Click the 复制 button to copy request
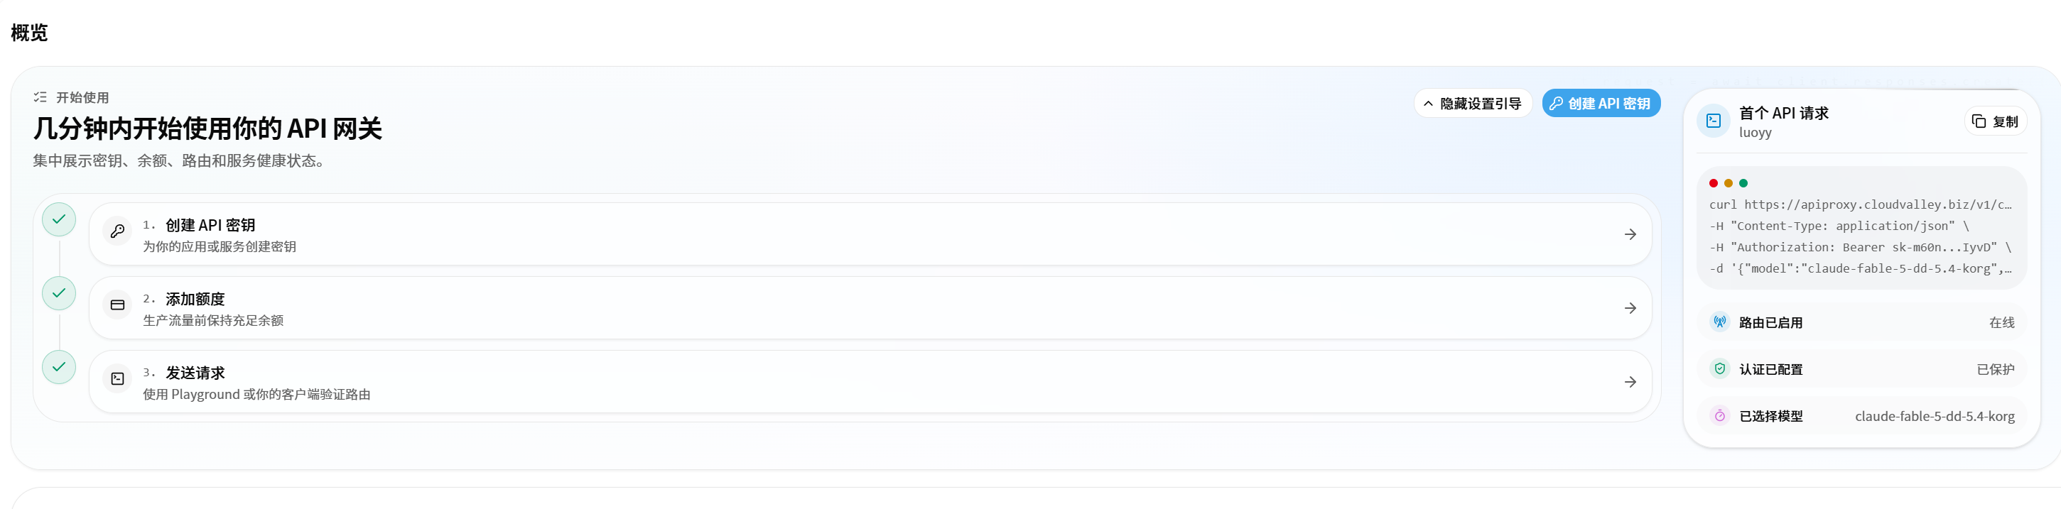Screen dimensions: 2061x509 (x=1995, y=121)
